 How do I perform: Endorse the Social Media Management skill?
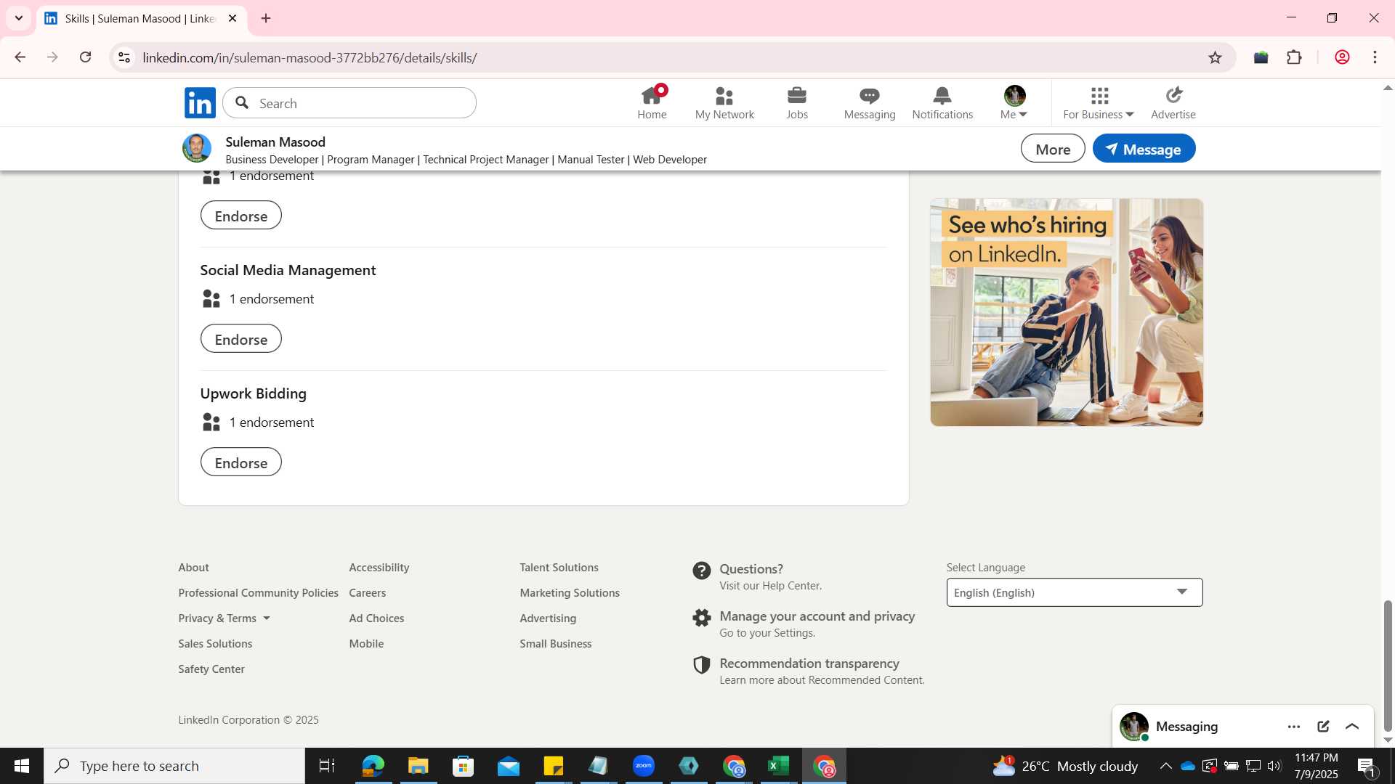[x=240, y=339]
